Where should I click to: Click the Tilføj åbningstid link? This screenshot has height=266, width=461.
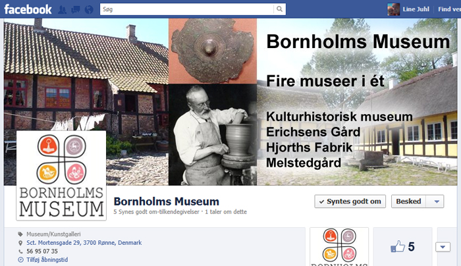47,260
